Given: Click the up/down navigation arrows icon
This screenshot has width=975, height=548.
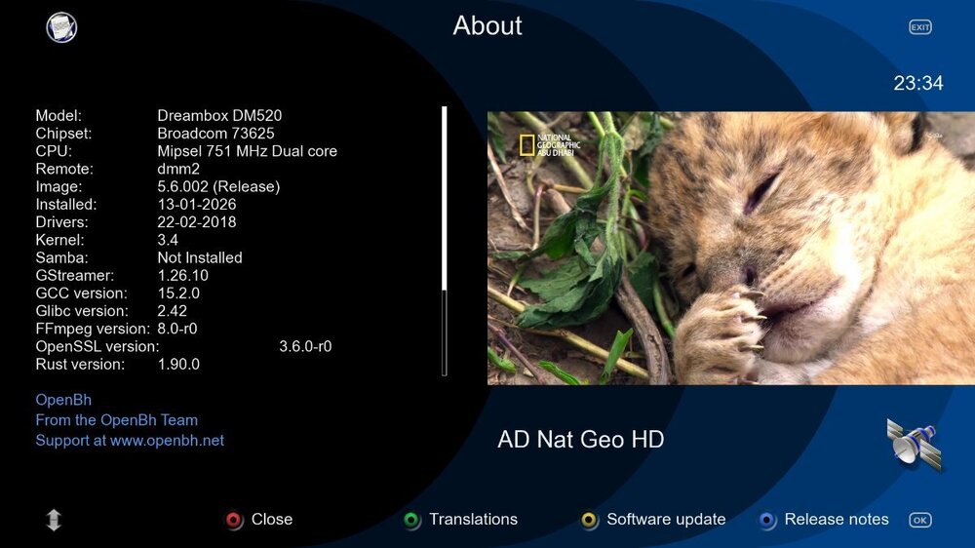Looking at the screenshot, I should [54, 520].
